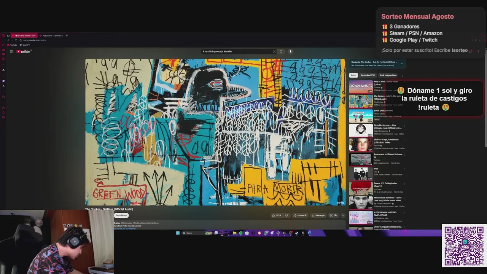The height and width of the screenshot is (274, 487).
Task: Open Steam from the taskbar
Action: 297,233
